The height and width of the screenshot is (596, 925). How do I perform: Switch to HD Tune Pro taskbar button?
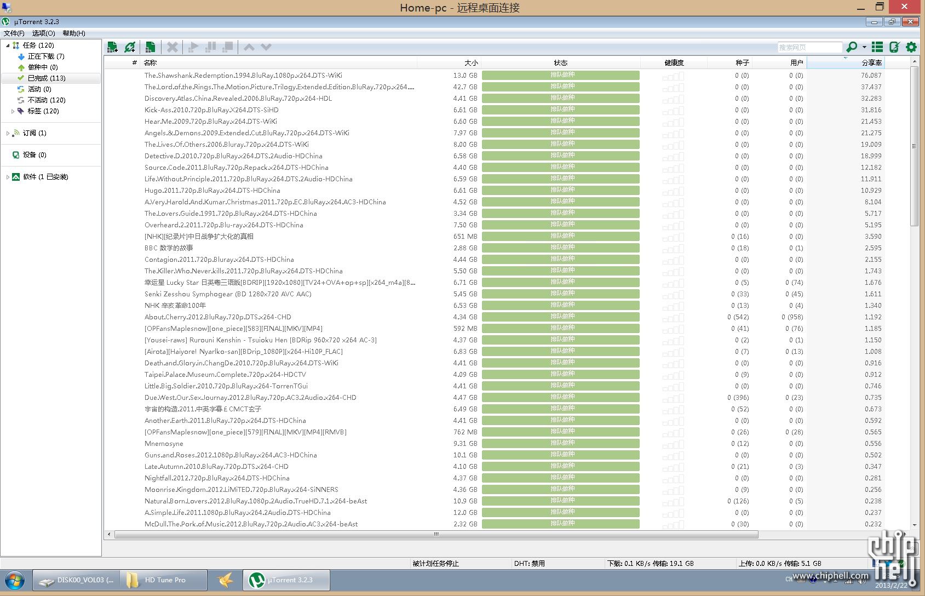pos(164,580)
